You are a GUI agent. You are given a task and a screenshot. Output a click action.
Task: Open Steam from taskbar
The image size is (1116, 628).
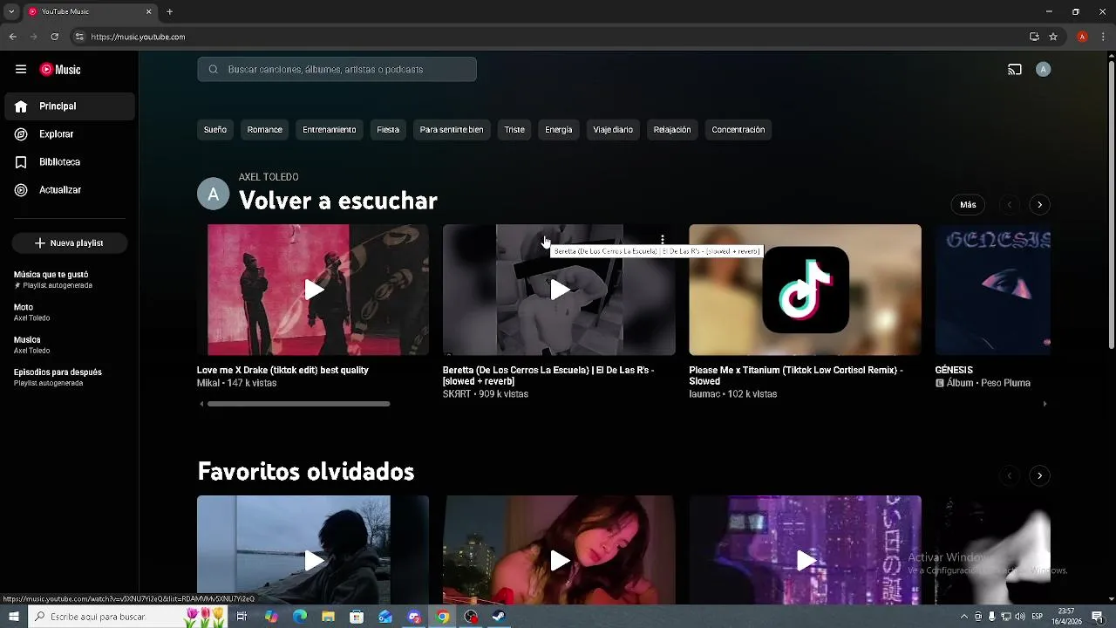point(499,617)
